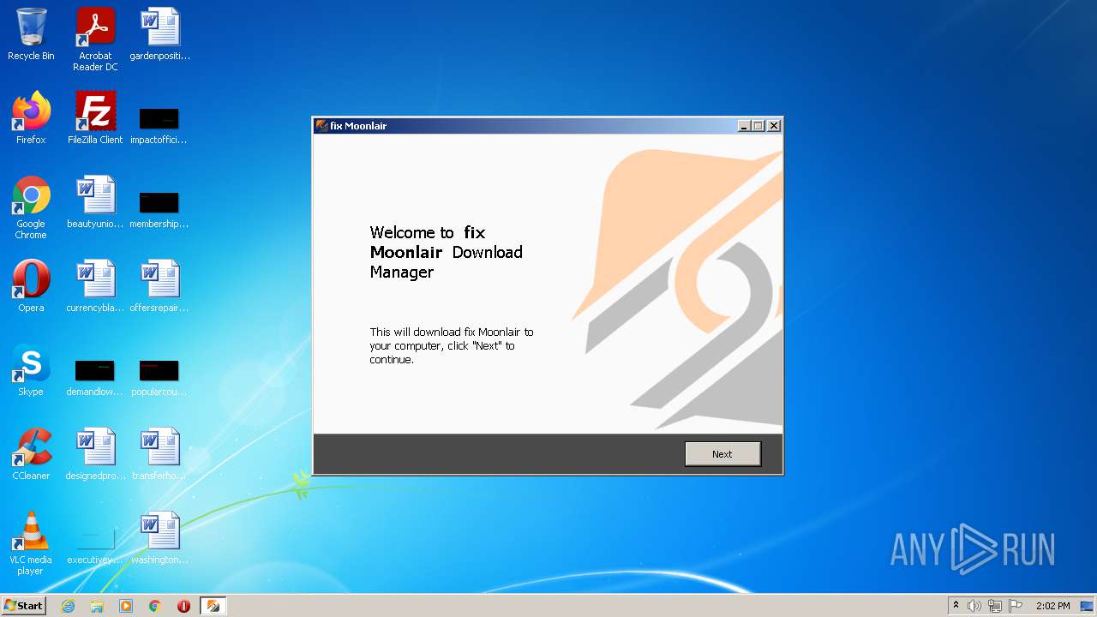Select the Firefox desktop shortcut

point(31,118)
